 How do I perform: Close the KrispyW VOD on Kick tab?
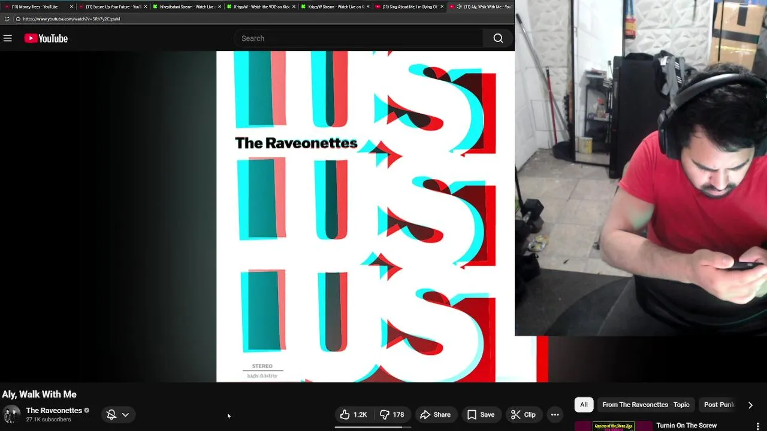pos(294,7)
